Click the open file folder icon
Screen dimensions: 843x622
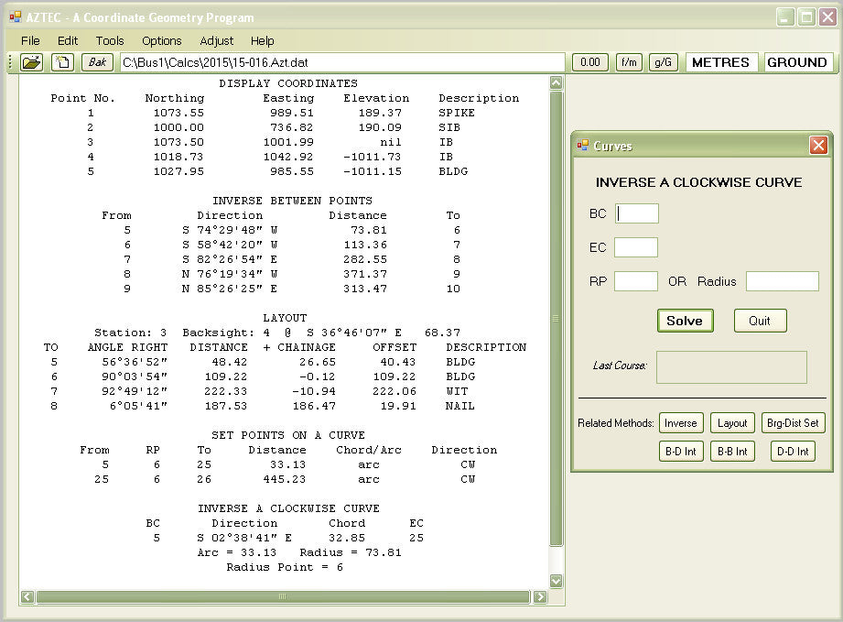[32, 62]
